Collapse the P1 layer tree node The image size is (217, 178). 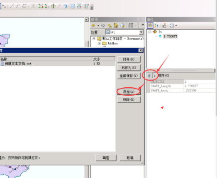[x=150, y=32]
